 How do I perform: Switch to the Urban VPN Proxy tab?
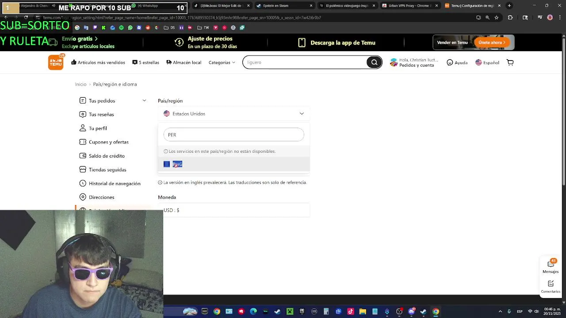pyautogui.click(x=410, y=6)
